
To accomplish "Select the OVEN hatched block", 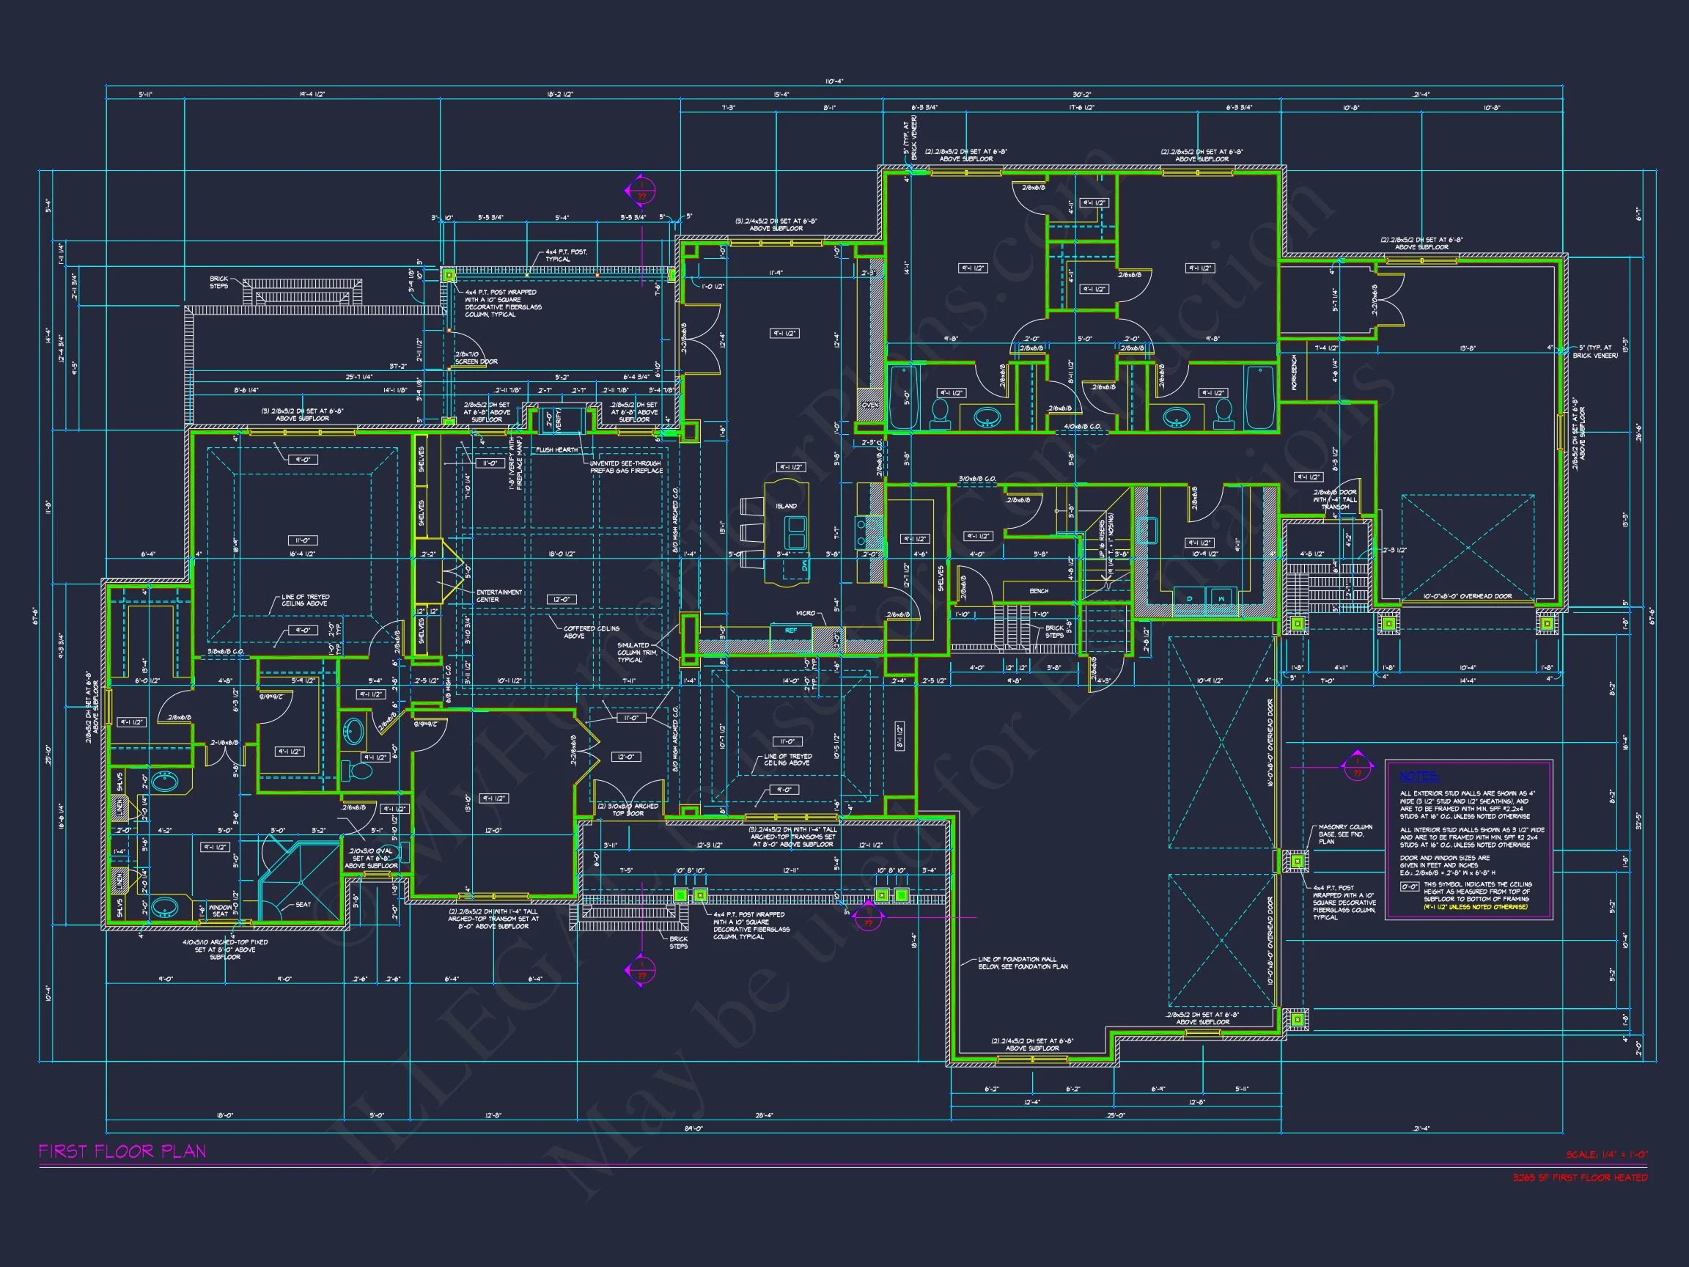I will 869,405.
